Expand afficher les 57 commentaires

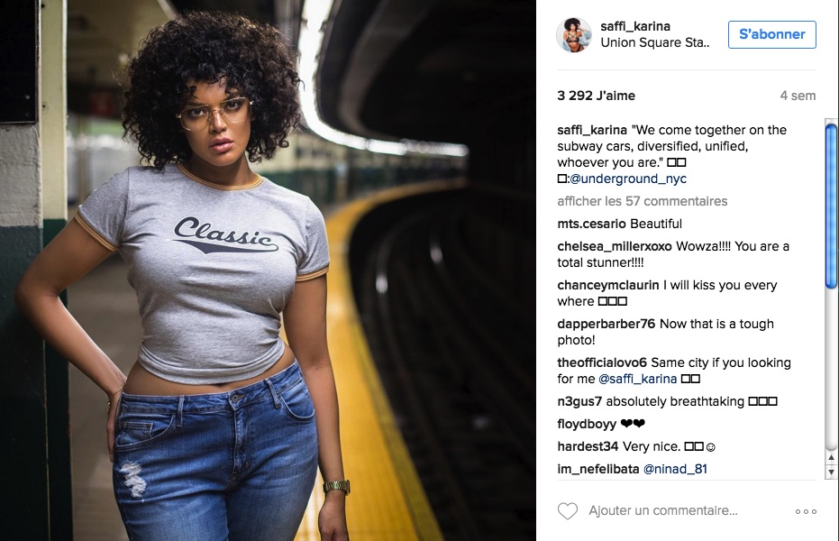pyautogui.click(x=642, y=201)
